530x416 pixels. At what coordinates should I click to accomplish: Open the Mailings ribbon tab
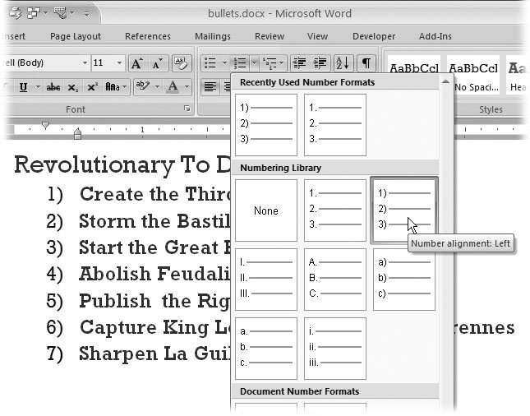coord(213,36)
